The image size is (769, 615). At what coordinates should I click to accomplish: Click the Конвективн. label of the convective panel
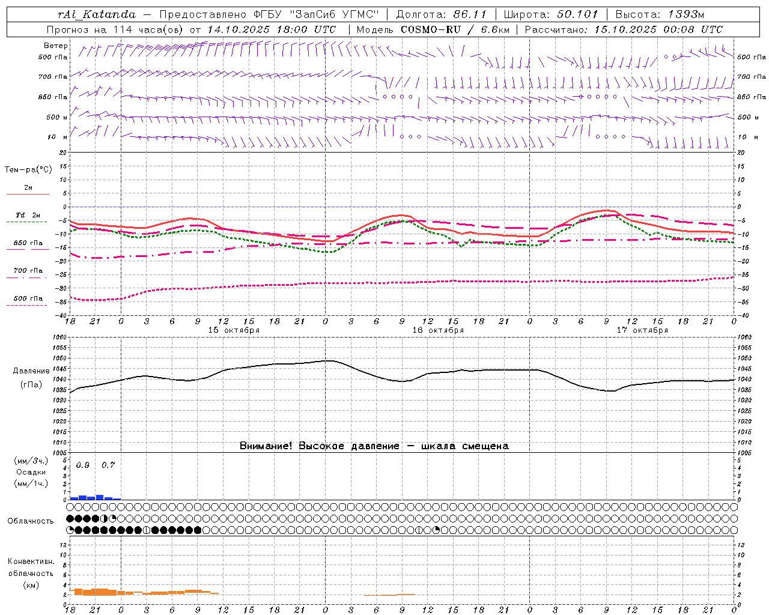point(31,562)
